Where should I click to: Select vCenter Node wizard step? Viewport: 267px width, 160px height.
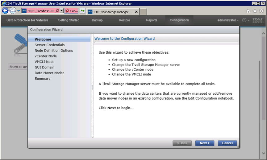46,56
